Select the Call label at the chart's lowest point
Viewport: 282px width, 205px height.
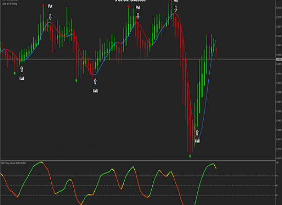pos(197,141)
